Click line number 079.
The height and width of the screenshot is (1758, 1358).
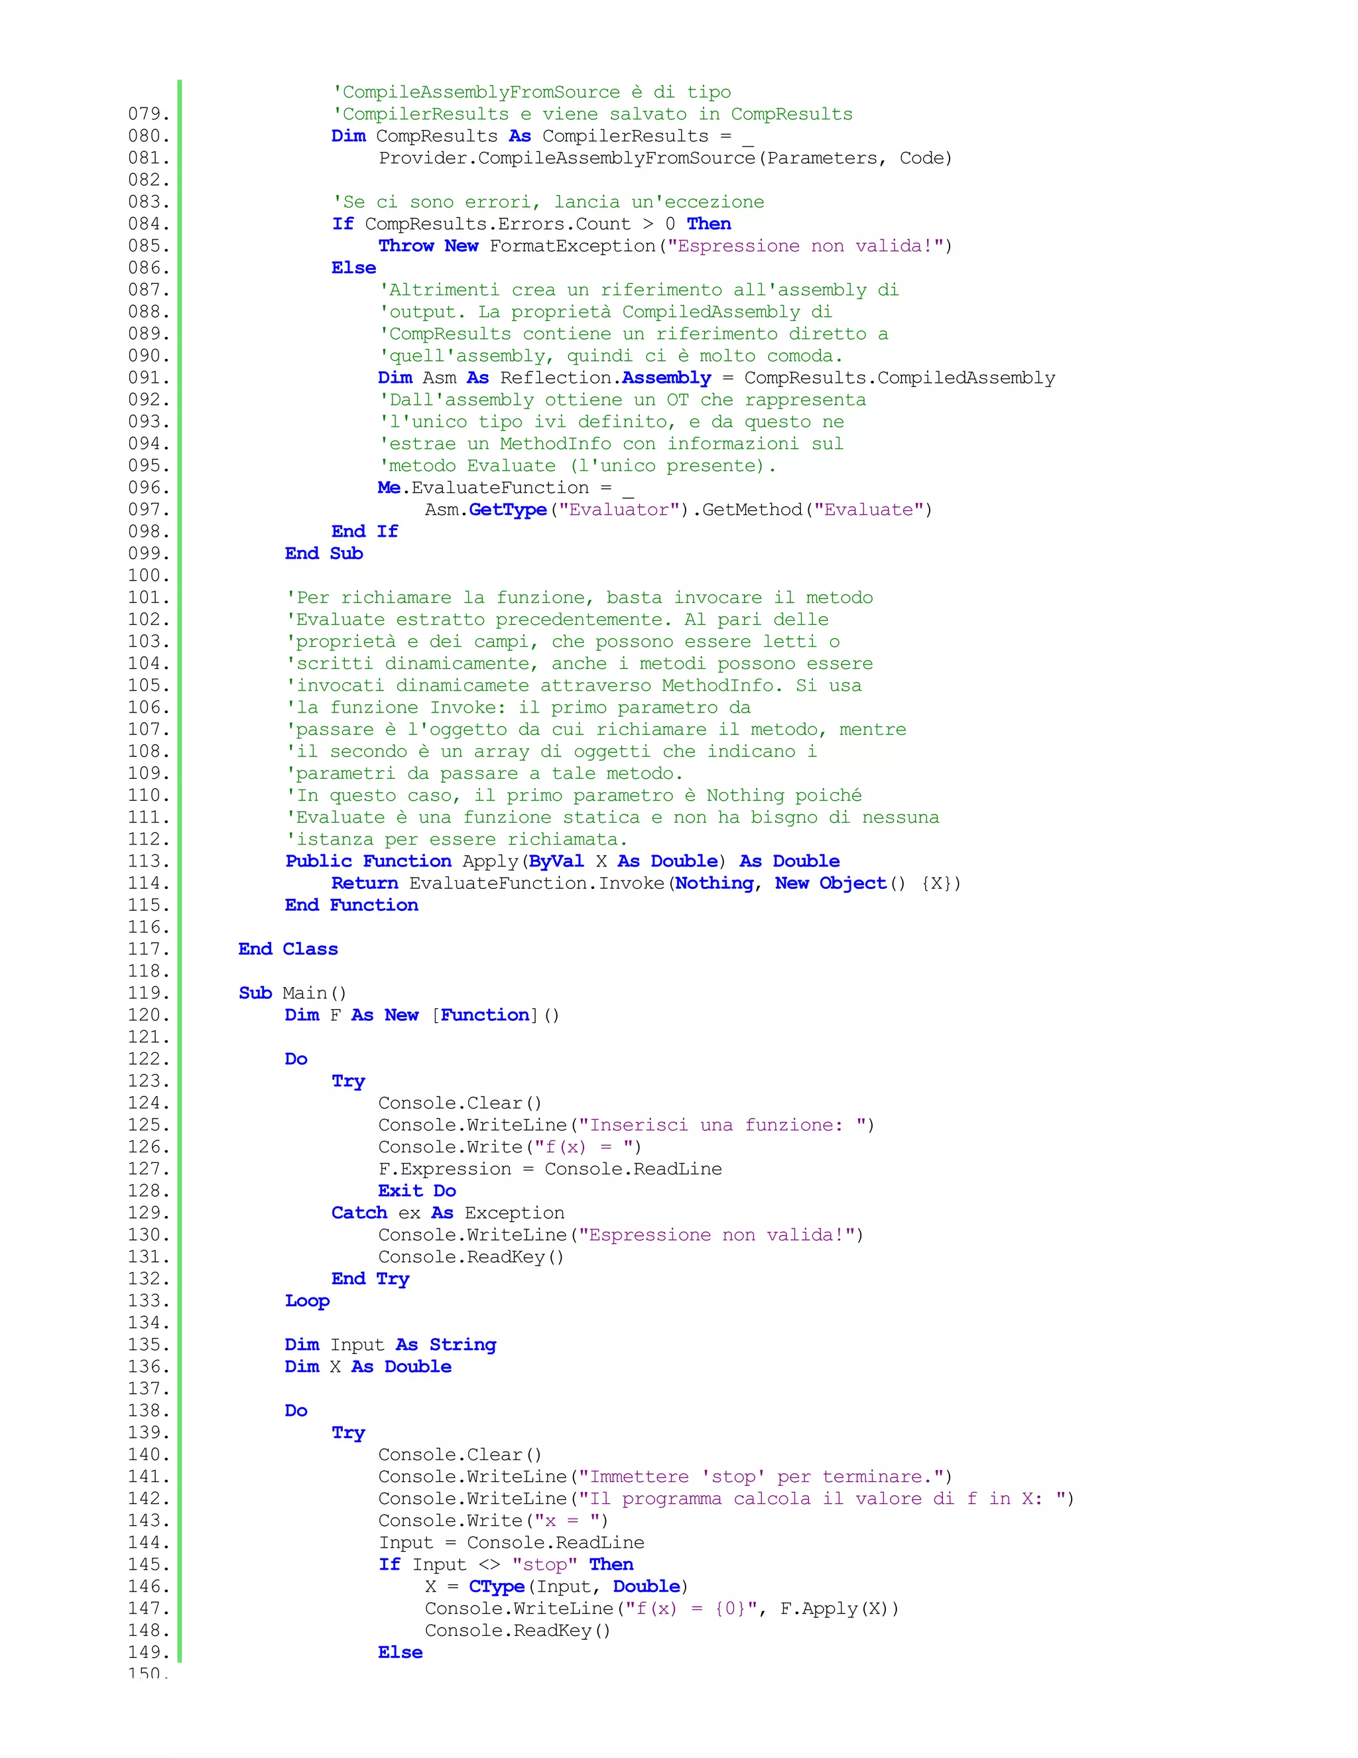tap(149, 114)
